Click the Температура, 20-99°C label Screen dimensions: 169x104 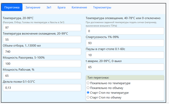coord(18,18)
